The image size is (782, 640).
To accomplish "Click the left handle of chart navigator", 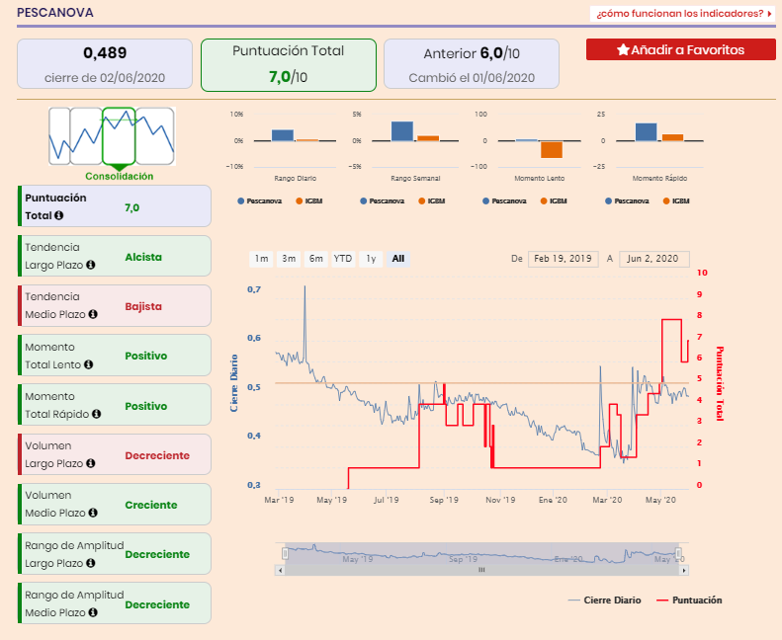I will (x=285, y=553).
